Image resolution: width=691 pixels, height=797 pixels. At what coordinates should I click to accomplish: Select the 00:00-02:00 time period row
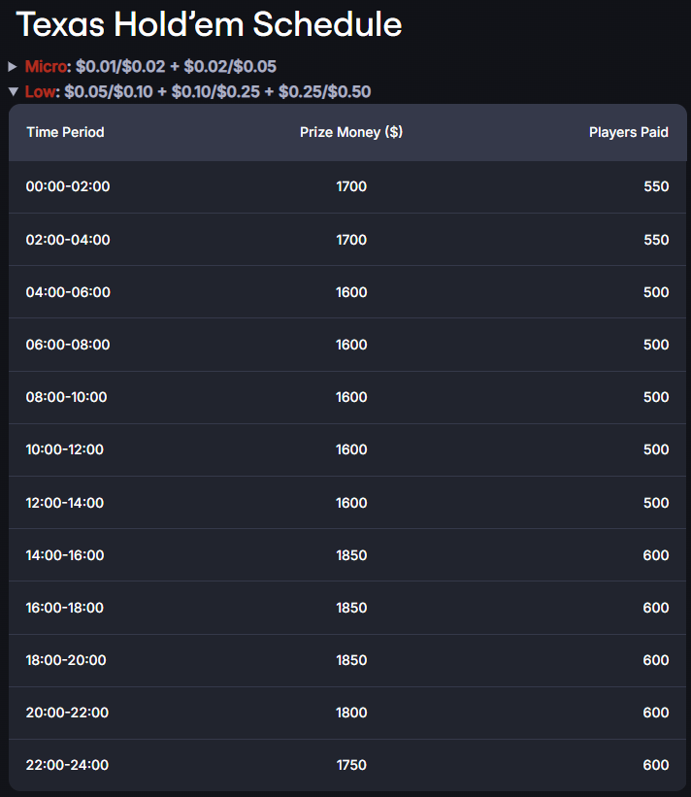pyautogui.click(x=347, y=186)
